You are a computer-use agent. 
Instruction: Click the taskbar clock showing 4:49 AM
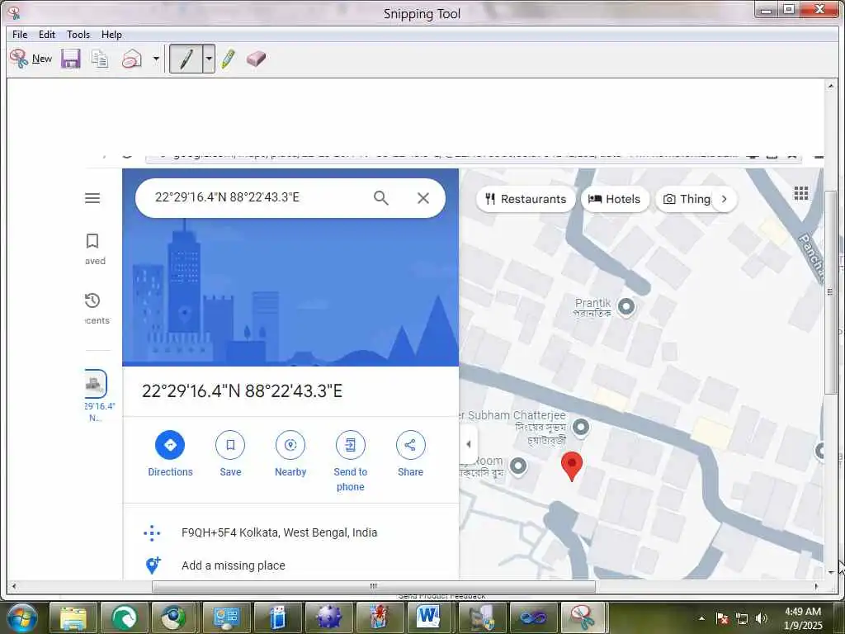803,618
